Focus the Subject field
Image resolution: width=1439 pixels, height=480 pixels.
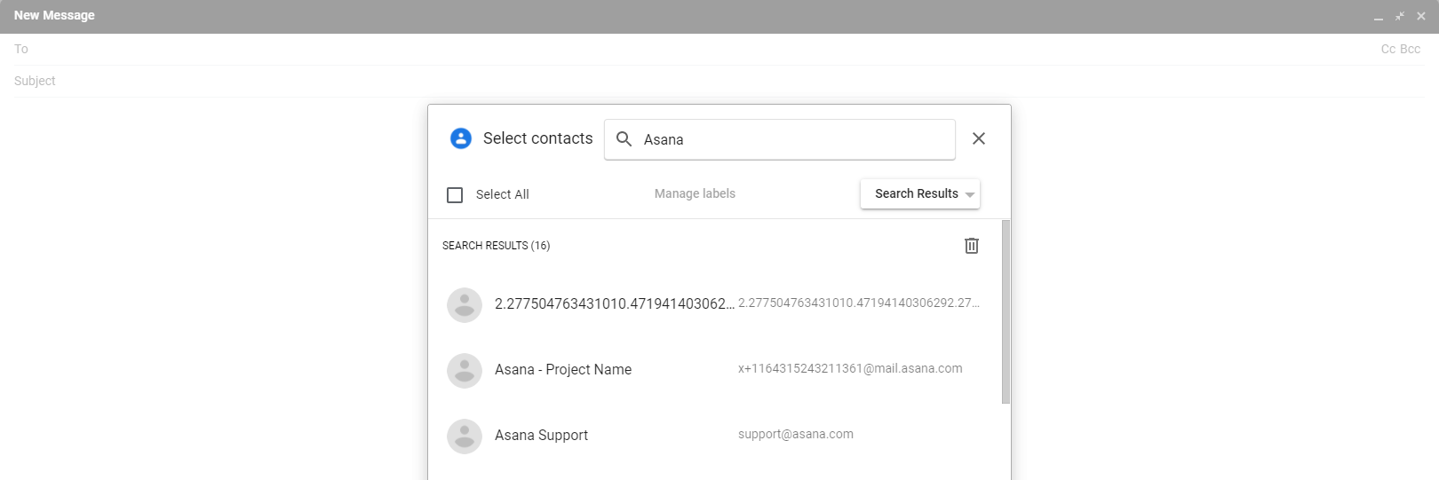[x=718, y=81]
